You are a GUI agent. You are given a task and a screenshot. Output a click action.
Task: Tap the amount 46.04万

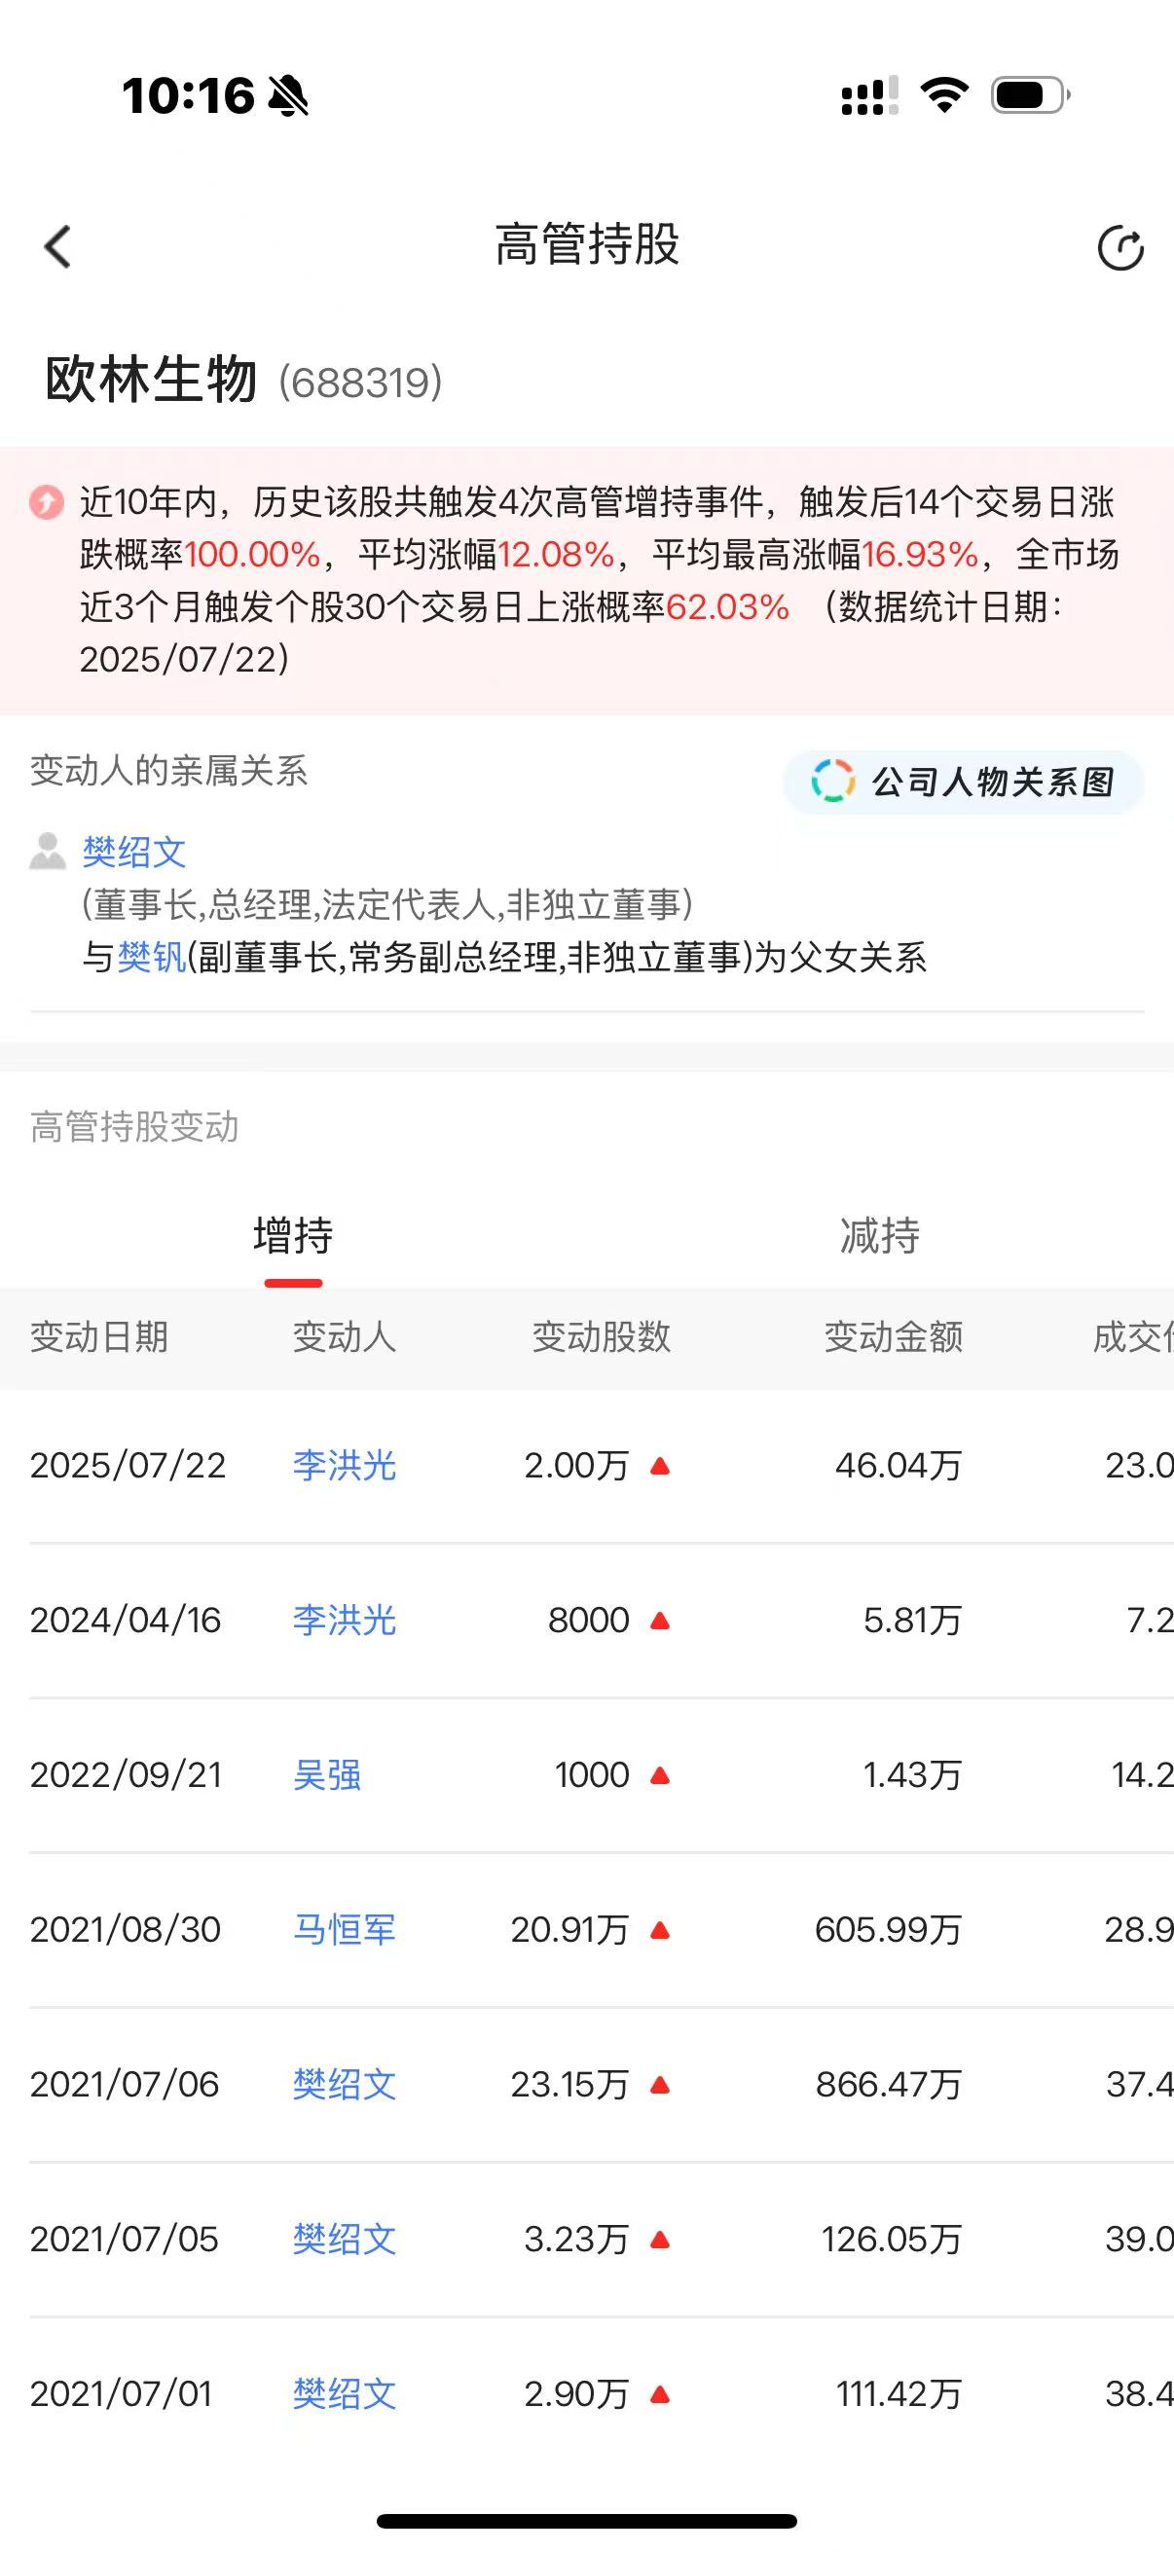point(899,1465)
